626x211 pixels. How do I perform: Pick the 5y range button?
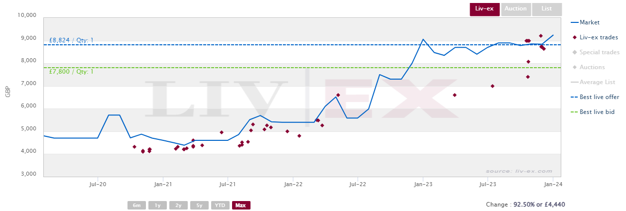pos(199,205)
